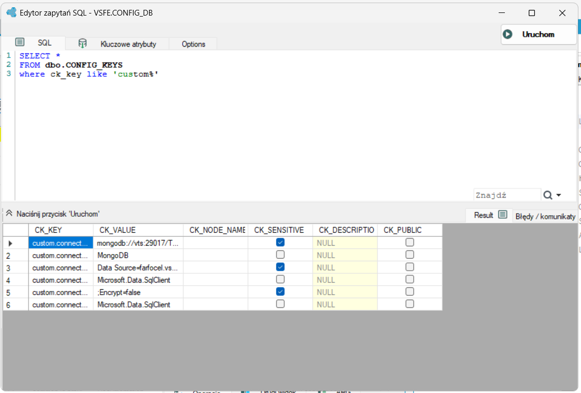Select the 'MongoDB' value cell
The image size is (581, 393).
138,255
